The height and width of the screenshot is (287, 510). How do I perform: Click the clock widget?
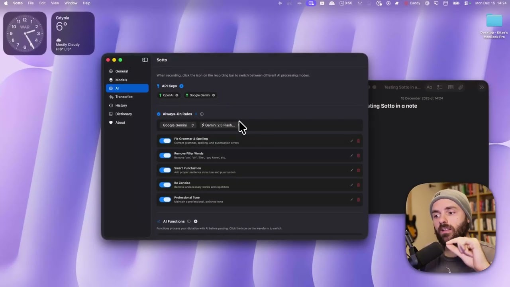[x=25, y=33]
